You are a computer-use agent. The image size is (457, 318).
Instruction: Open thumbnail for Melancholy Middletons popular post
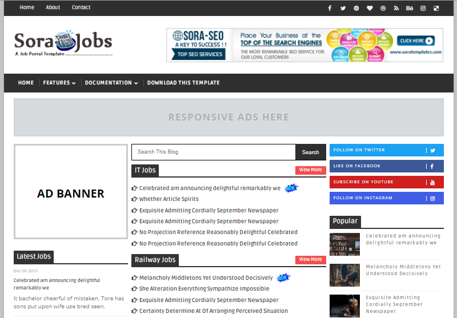pyautogui.click(x=344, y=275)
